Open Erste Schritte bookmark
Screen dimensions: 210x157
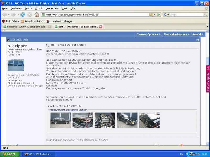11,21
